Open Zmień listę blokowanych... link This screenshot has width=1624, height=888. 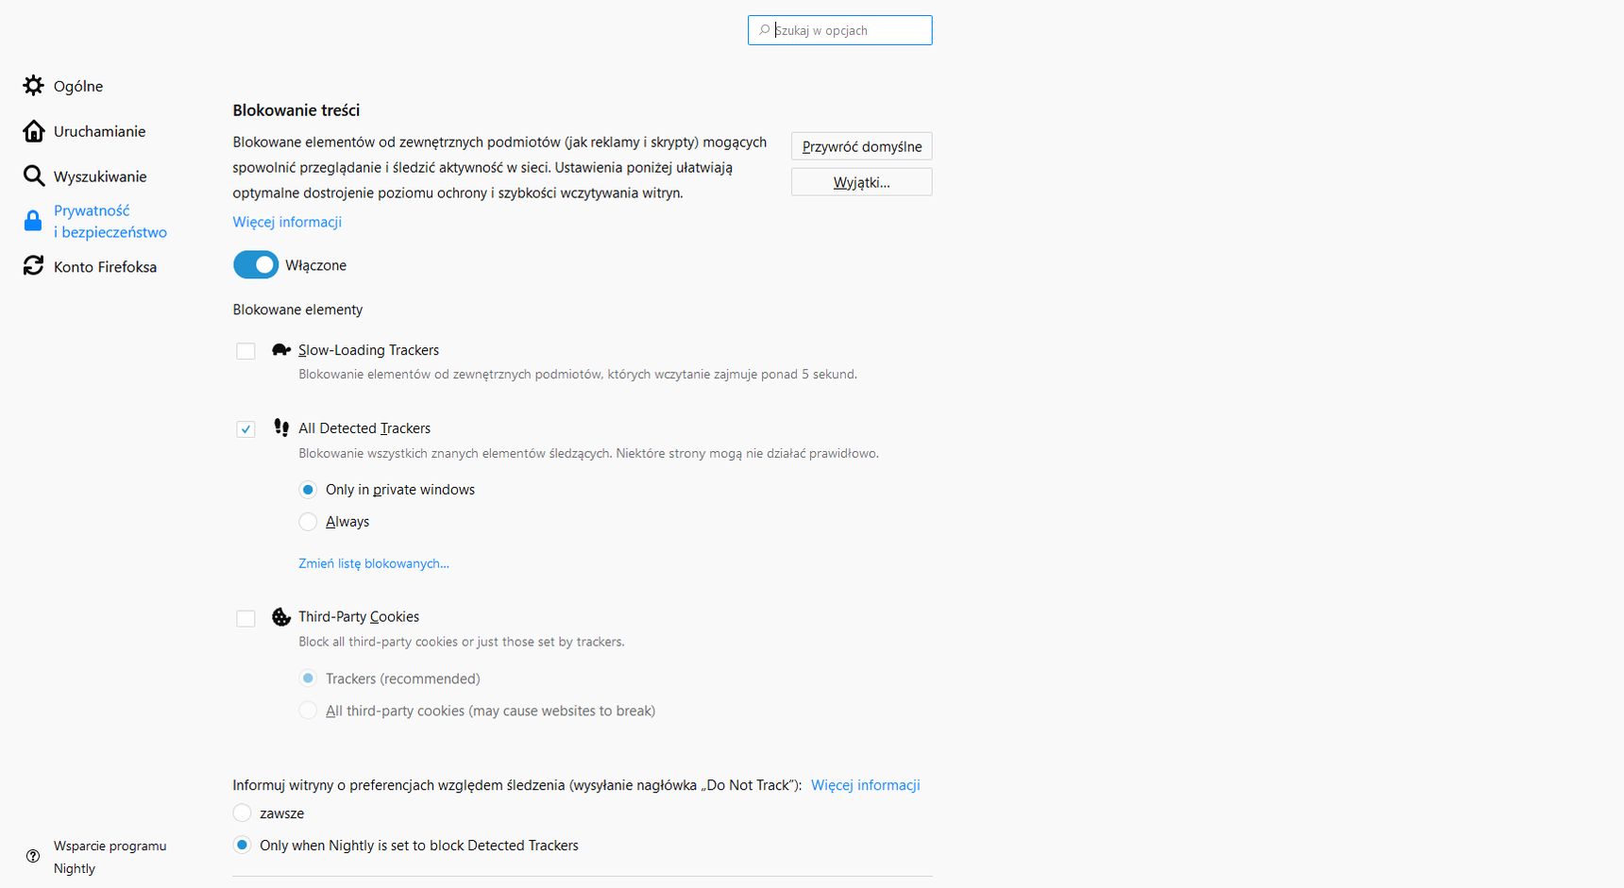coord(374,563)
